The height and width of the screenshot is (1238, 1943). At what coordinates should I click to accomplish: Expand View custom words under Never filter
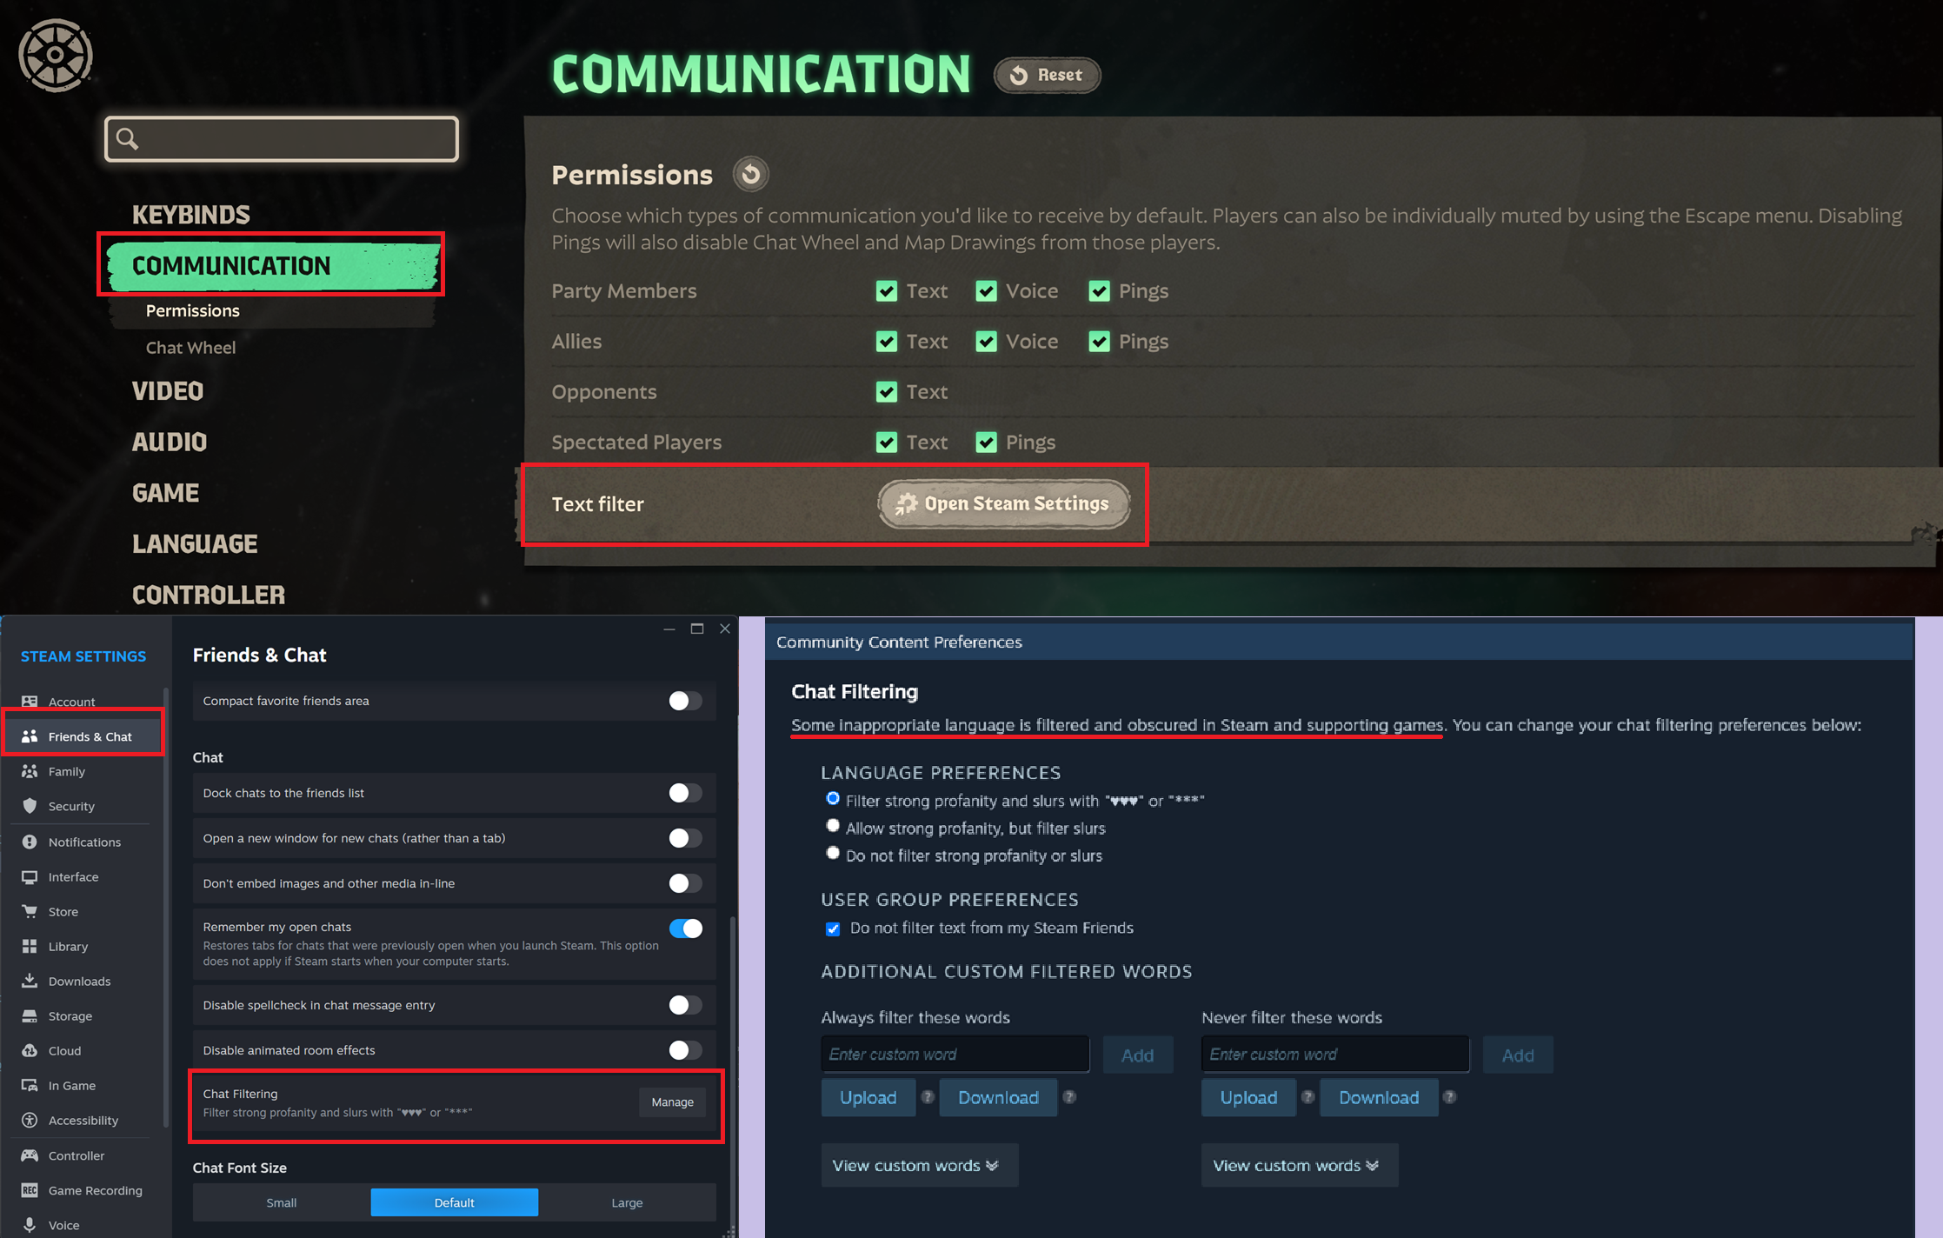tap(1300, 1165)
